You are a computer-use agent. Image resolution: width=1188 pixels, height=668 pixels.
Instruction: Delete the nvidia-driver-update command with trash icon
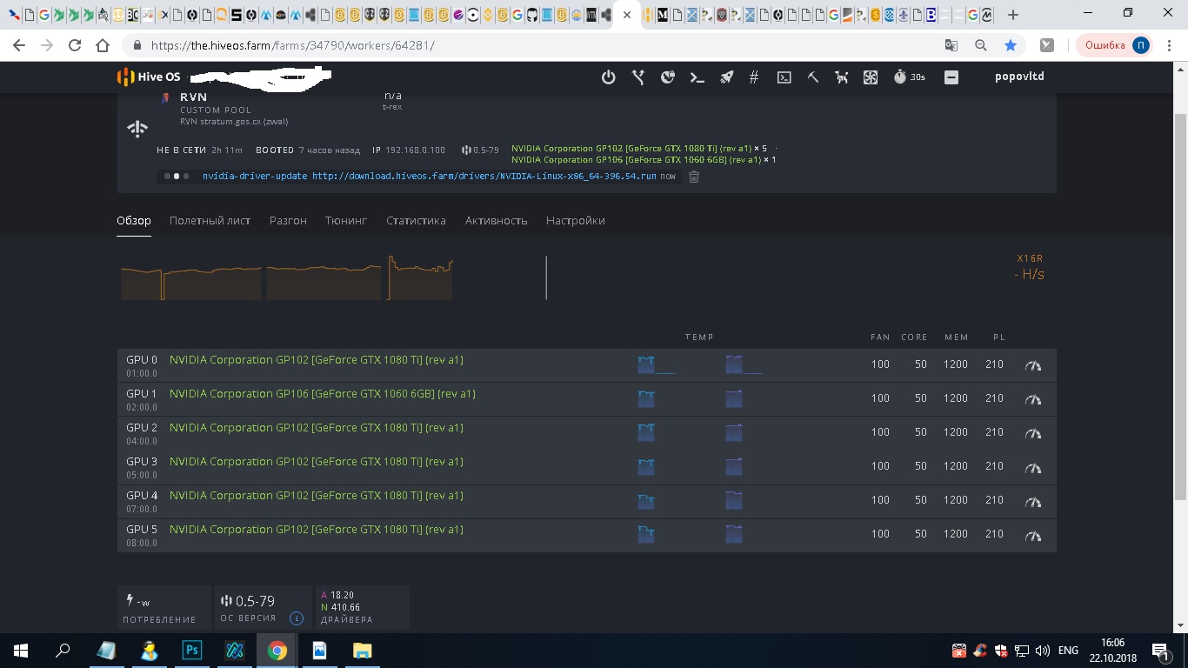click(694, 177)
